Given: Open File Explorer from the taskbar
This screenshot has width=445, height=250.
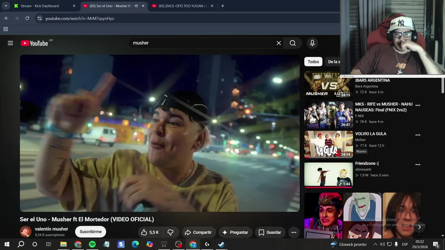Looking at the screenshot, I should (63, 244).
